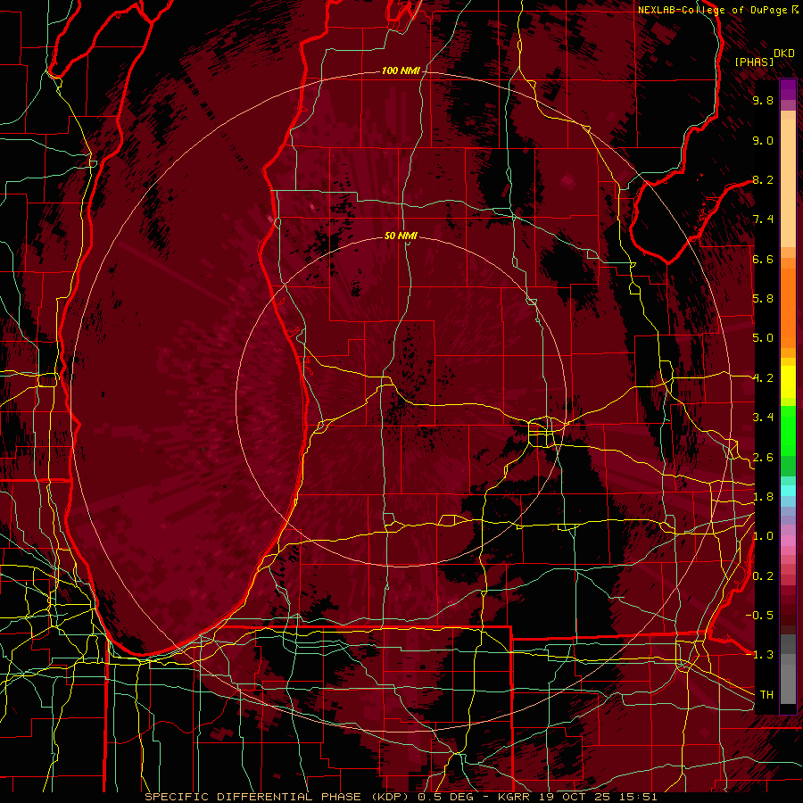The height and width of the screenshot is (803, 803).
Task: Click the [PHAS] units label
Action: [754, 62]
